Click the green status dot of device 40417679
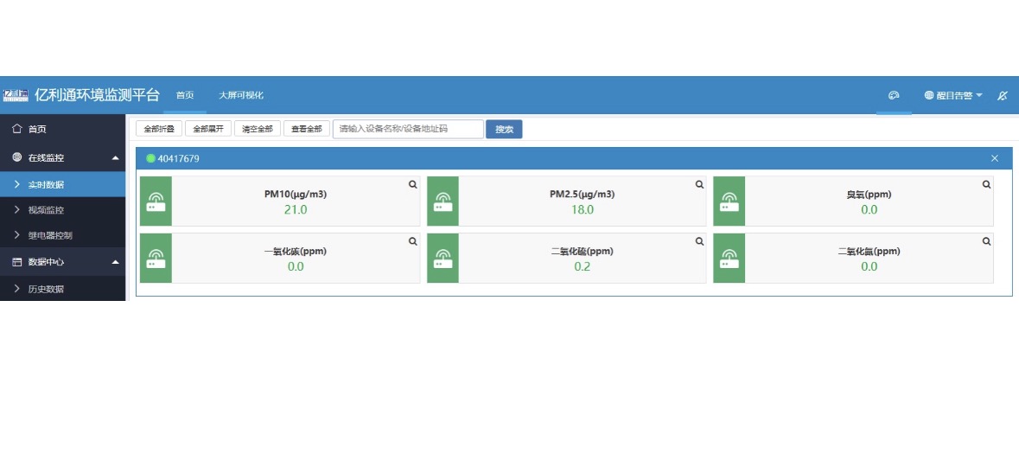The image size is (1019, 454). (150, 158)
